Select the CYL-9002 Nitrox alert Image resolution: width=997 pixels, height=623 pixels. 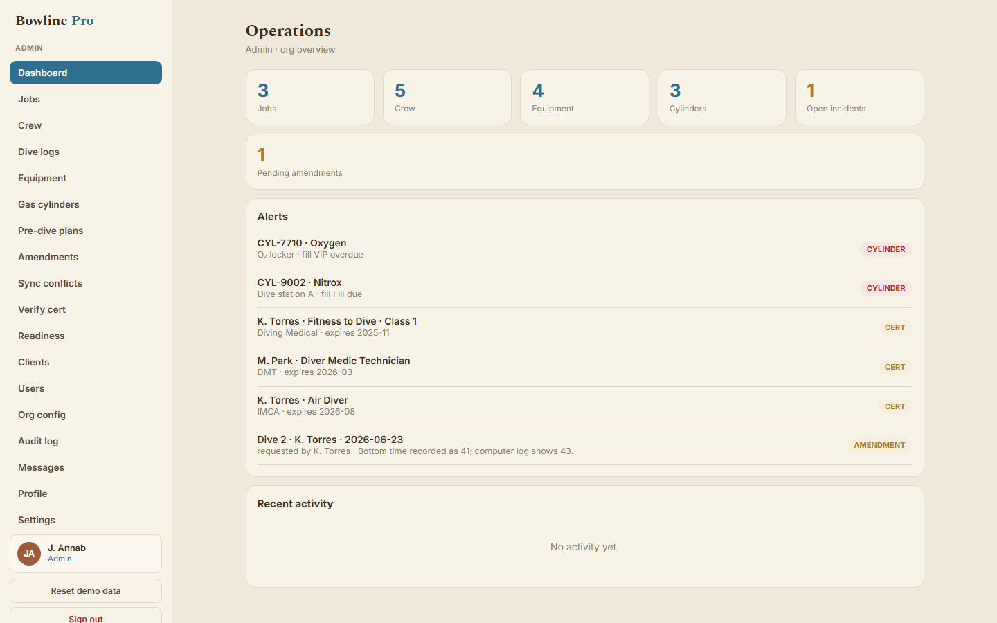(x=585, y=288)
